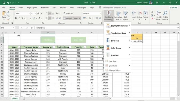Apply the fill color

point(34,18)
